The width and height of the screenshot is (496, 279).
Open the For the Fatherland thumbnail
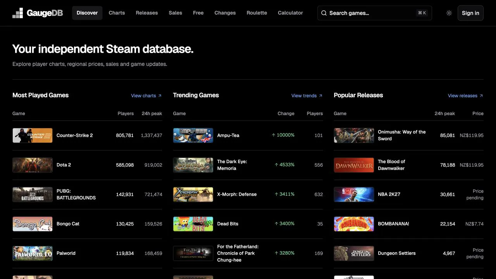point(193,253)
